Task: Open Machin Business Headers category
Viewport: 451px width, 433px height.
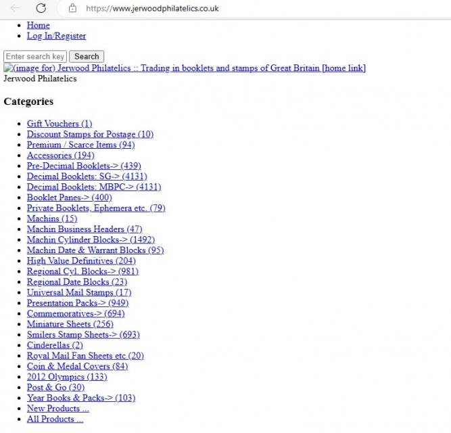Action: click(85, 229)
